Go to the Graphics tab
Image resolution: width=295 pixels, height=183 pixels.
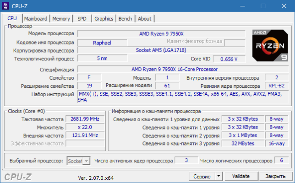click(104, 19)
